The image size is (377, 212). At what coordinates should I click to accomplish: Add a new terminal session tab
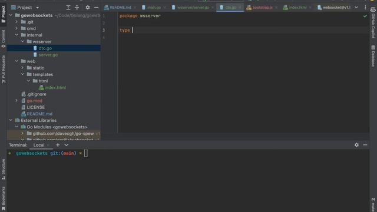coord(58,145)
